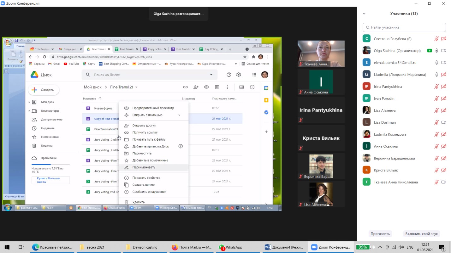This screenshot has width=451, height=253.
Task: Click the Drive share-person icon in toolbar
Action: 196,87
